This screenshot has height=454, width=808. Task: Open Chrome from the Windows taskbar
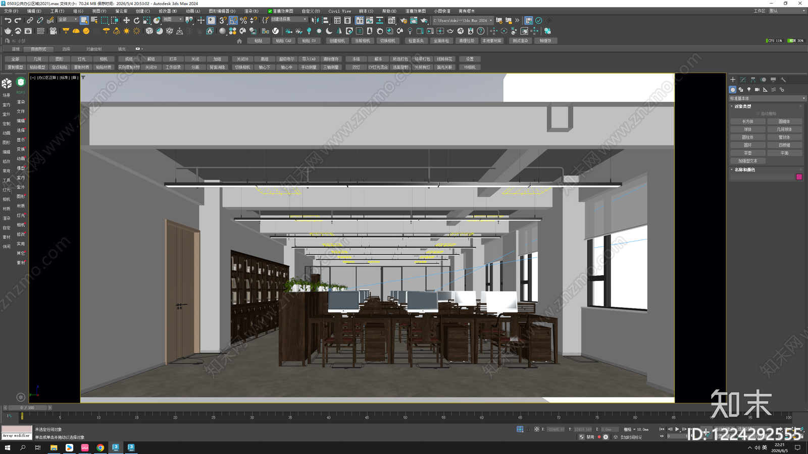click(100, 447)
